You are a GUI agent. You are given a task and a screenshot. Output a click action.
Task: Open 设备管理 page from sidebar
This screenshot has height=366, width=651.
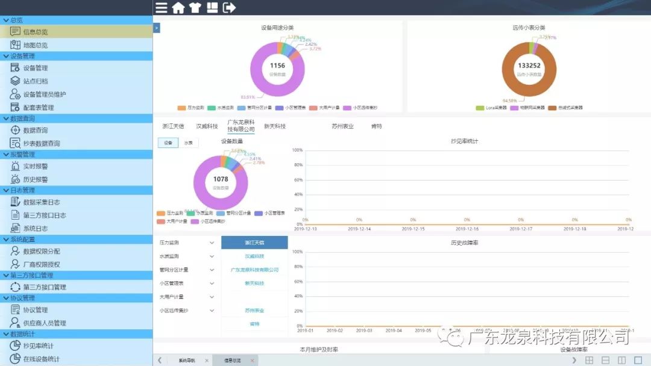click(x=35, y=68)
